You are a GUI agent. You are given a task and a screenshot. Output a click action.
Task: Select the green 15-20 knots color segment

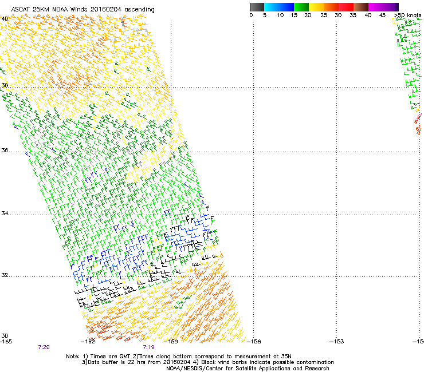301,7
